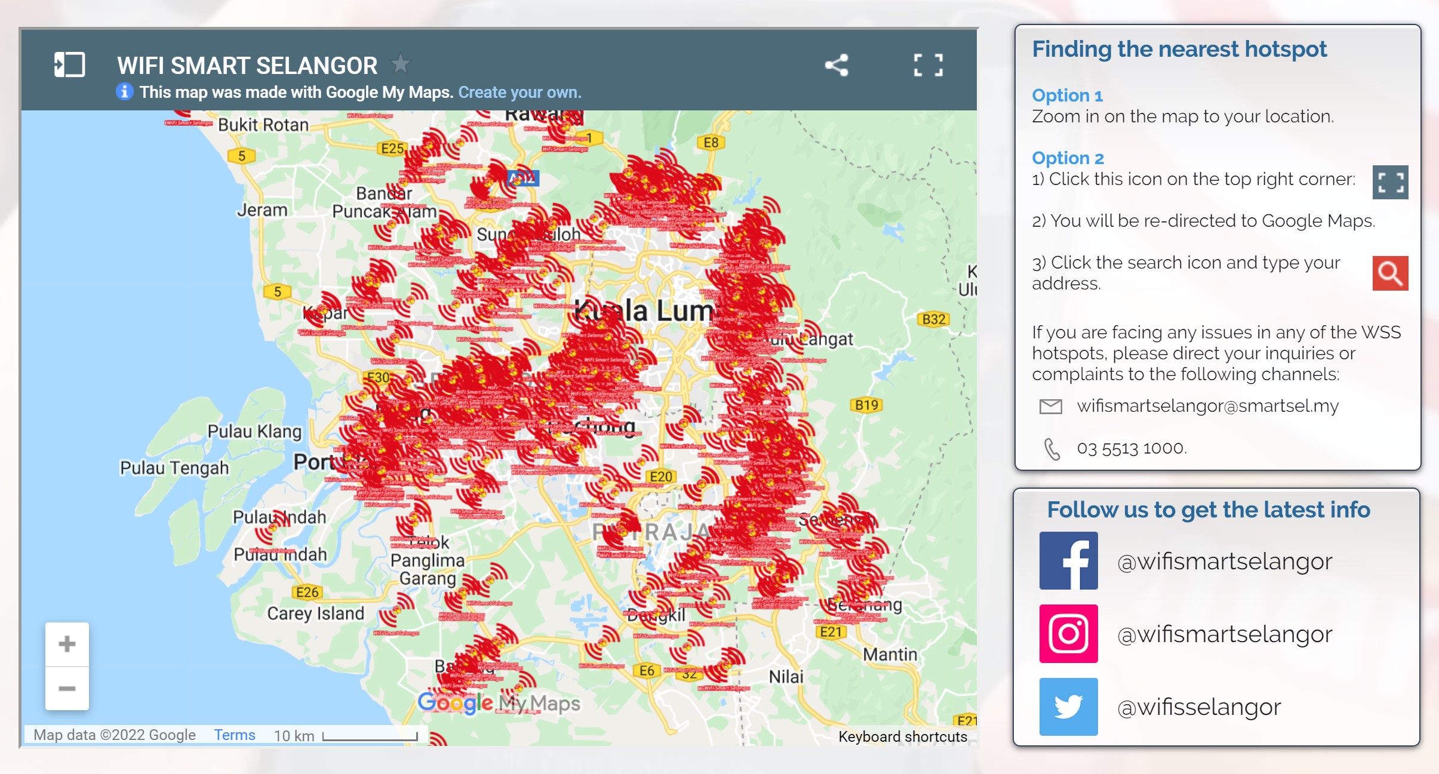Open the Facebook icon link
The height and width of the screenshot is (774, 1439).
click(1068, 561)
